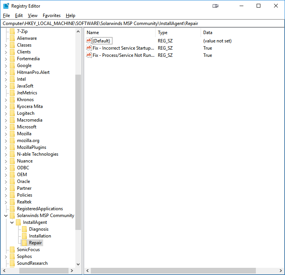Select the Mozilla folder icon

pos(12,134)
